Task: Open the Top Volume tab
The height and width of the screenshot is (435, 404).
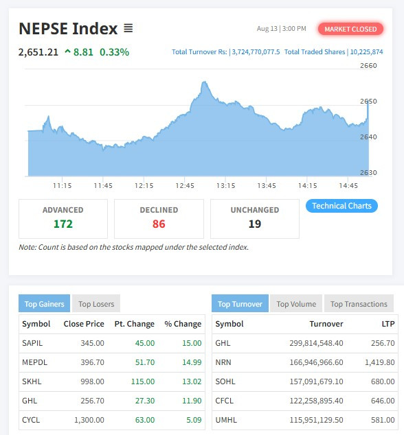Action: (x=296, y=304)
